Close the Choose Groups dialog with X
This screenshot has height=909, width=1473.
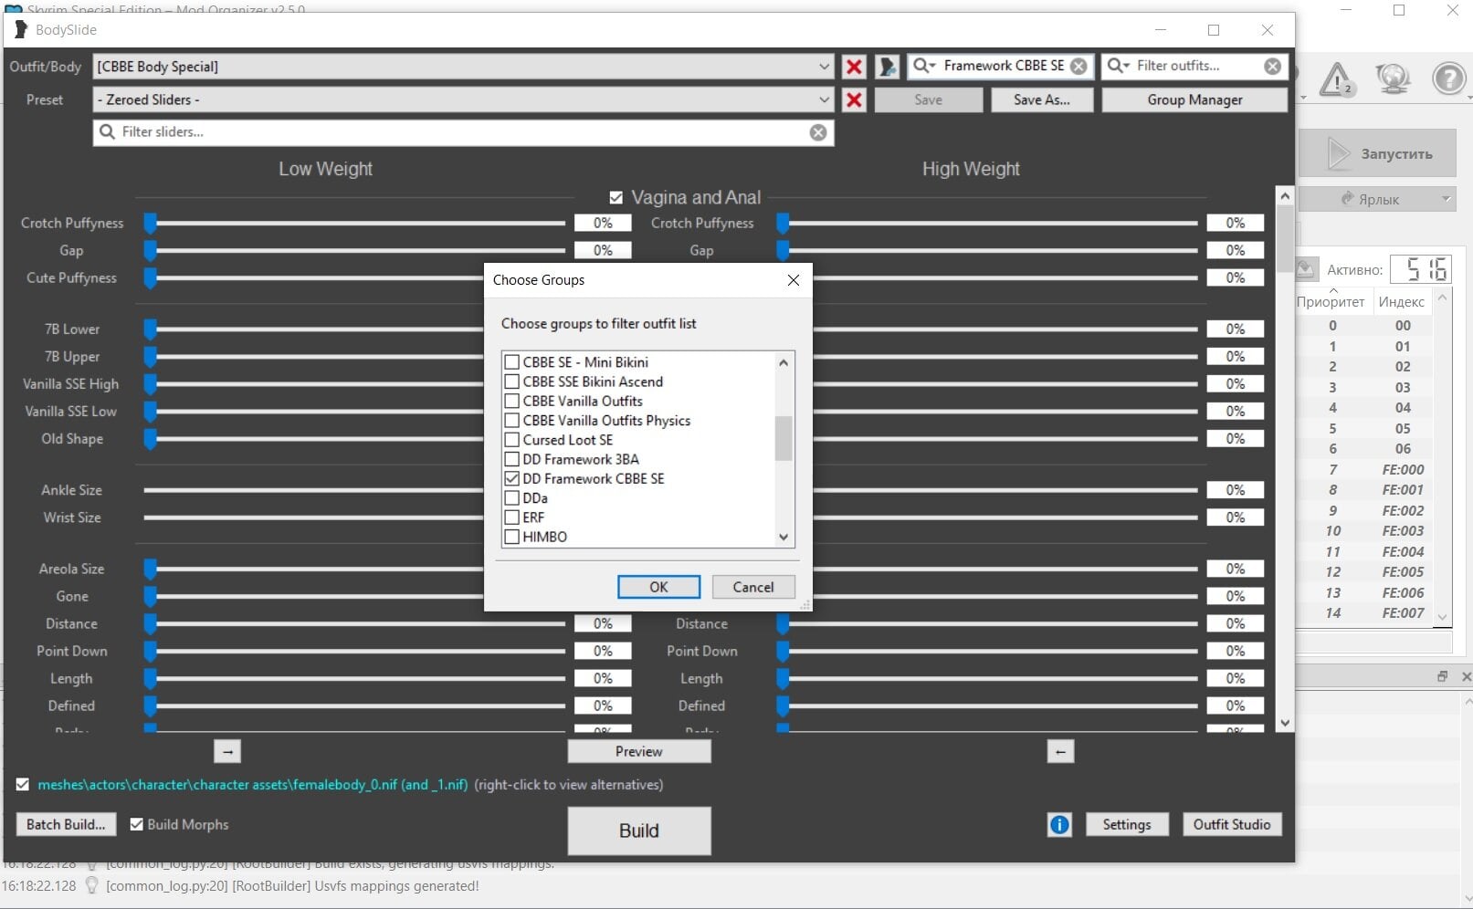tap(793, 280)
